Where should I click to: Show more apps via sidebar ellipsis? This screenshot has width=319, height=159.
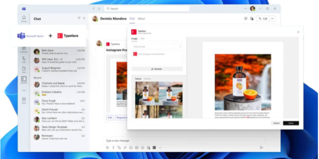[x=24, y=90]
